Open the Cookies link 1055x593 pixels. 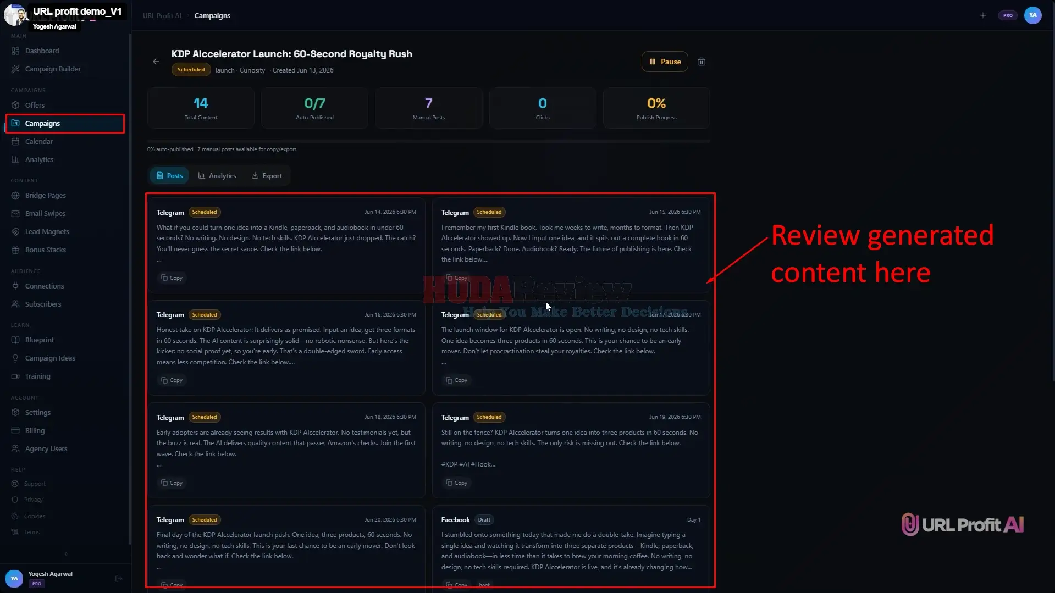tap(34, 516)
